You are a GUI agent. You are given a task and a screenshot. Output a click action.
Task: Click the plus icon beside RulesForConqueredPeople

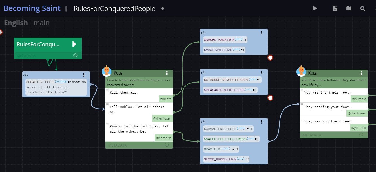[163, 8]
